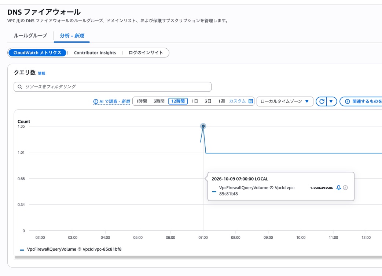Image resolution: width=382 pixels, height=276 pixels.
Task: Select the 12時間 time range
Action: [178, 101]
